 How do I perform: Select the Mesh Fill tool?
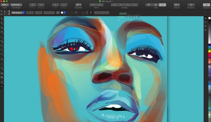pyautogui.click(x=2, y=87)
